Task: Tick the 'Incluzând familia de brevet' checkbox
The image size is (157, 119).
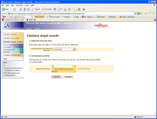Action: tap(54, 69)
